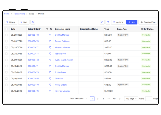Click the Add button
Image resolution: width=161 pixels, height=115 pixels.
coord(132,22)
